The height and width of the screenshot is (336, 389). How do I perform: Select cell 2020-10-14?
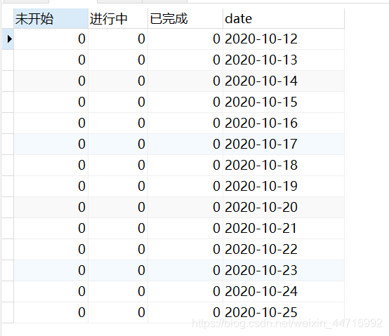pos(284,81)
